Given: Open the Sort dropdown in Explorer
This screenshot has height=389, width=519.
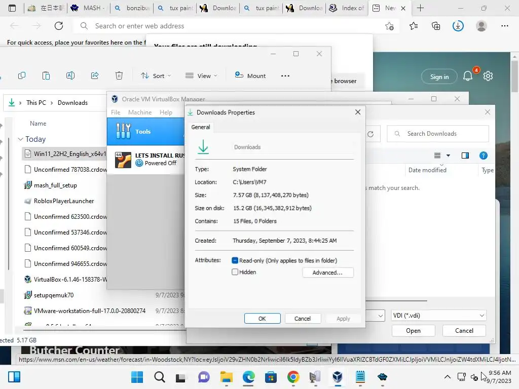Looking at the screenshot, I should [156, 76].
